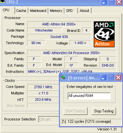Open the Mainboard tab

coord(38,11)
